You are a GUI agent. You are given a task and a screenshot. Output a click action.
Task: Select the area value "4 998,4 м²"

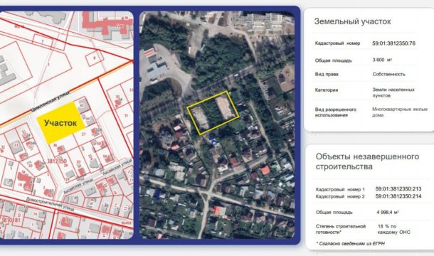coord(388,213)
